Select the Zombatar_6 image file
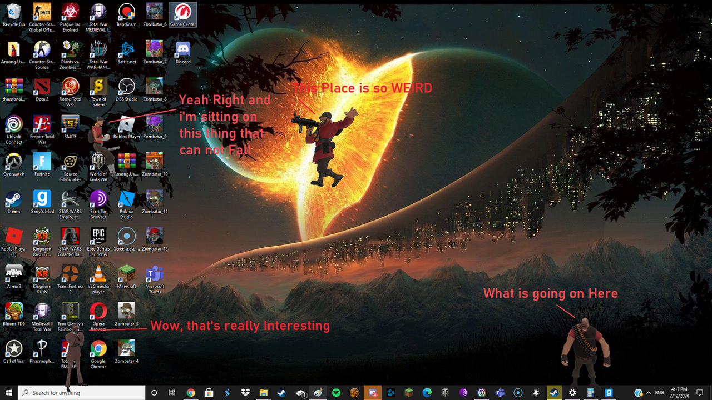Image resolution: width=712 pixels, height=400 pixels. click(x=155, y=16)
